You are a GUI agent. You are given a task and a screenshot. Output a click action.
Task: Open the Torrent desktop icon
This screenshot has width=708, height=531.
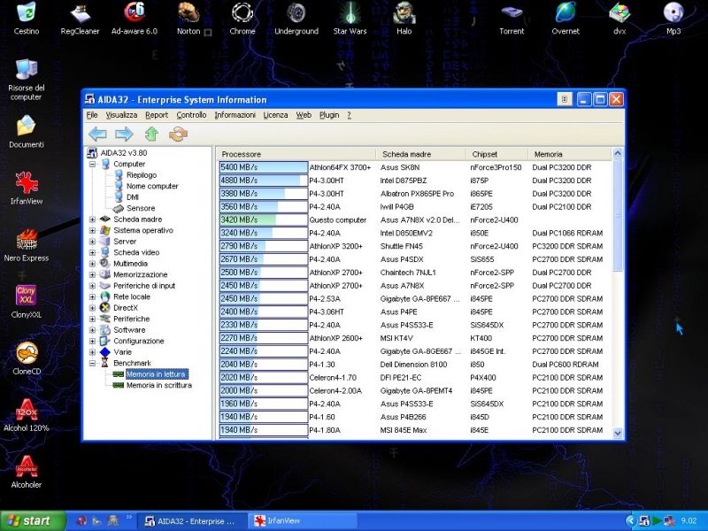tap(512, 19)
